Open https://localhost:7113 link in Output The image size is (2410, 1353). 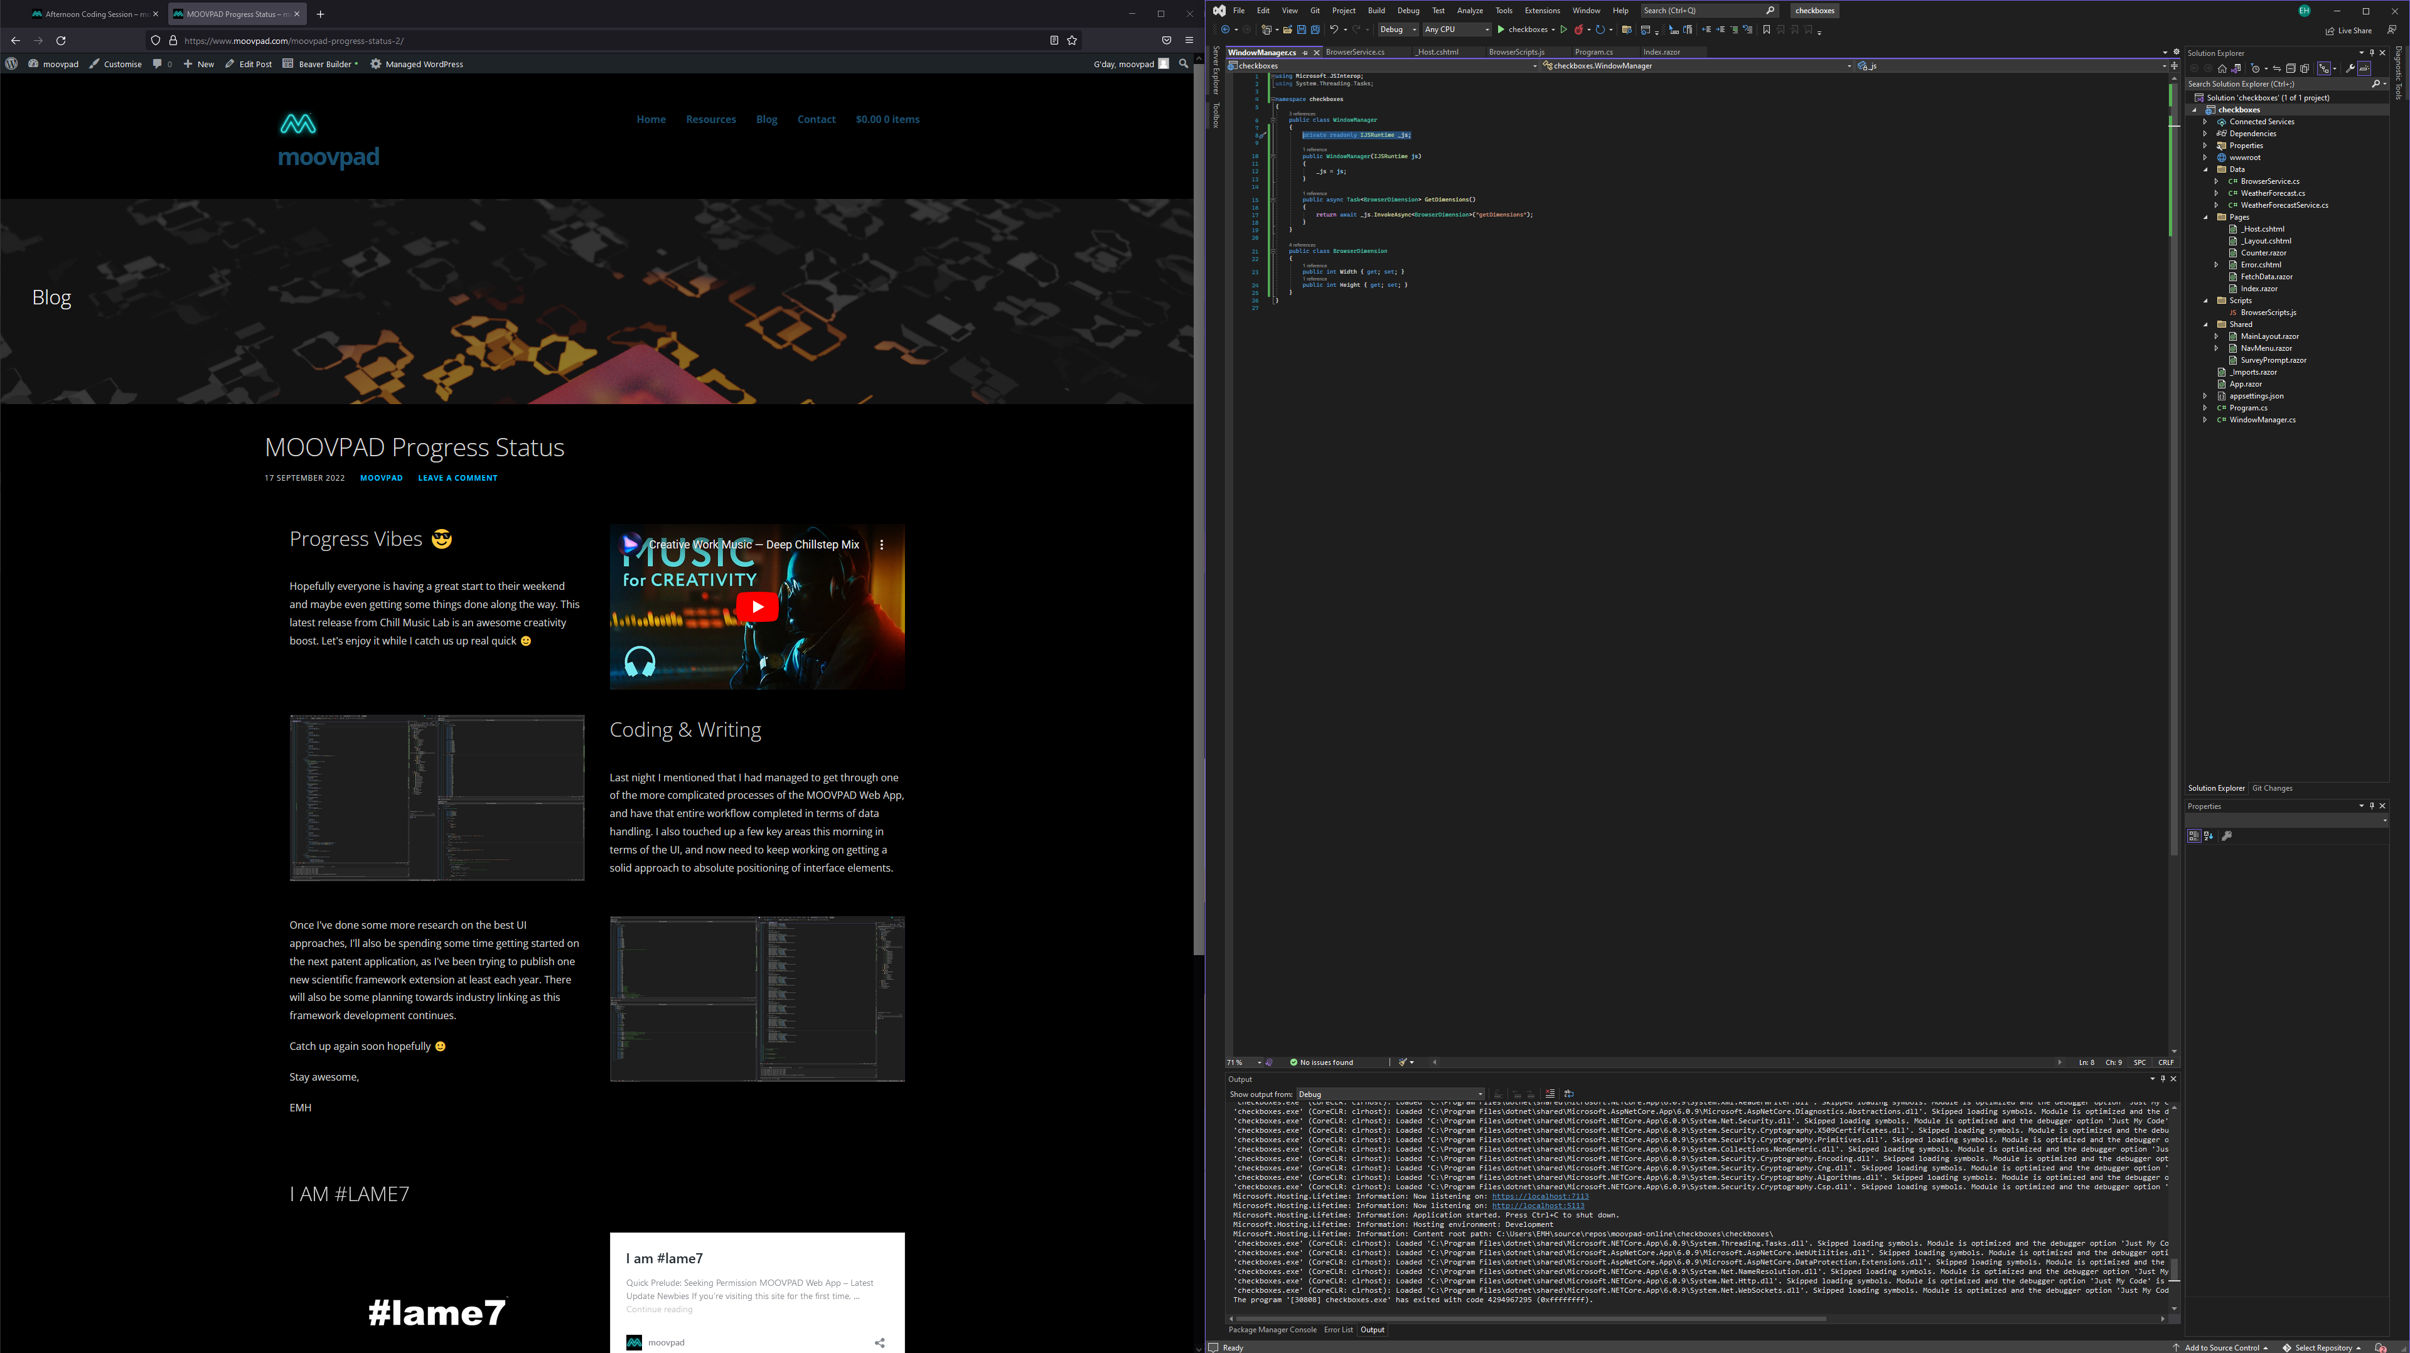point(1540,1196)
